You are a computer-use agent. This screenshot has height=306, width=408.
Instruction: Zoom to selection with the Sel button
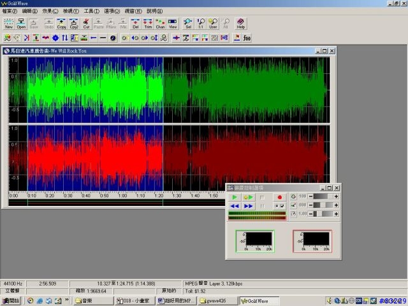click(188, 24)
